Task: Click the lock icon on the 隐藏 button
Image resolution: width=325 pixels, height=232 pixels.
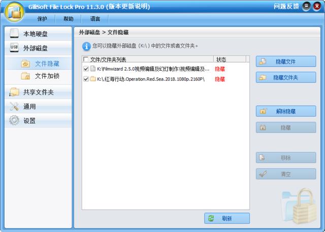Action: point(263,127)
